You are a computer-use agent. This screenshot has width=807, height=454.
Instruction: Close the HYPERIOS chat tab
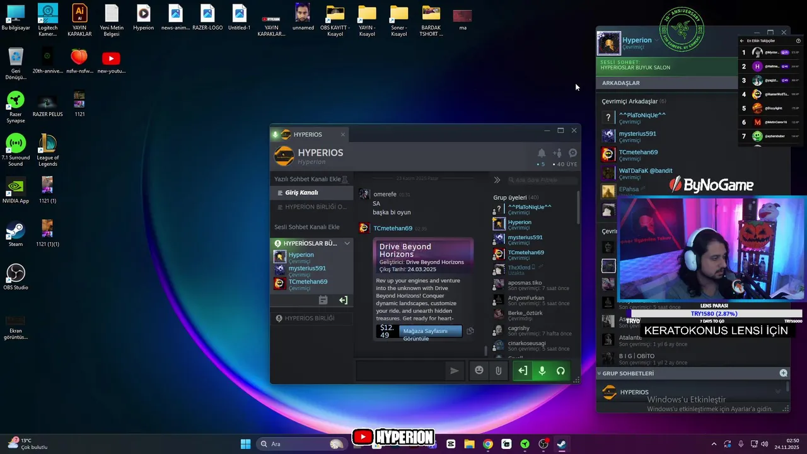[343, 134]
